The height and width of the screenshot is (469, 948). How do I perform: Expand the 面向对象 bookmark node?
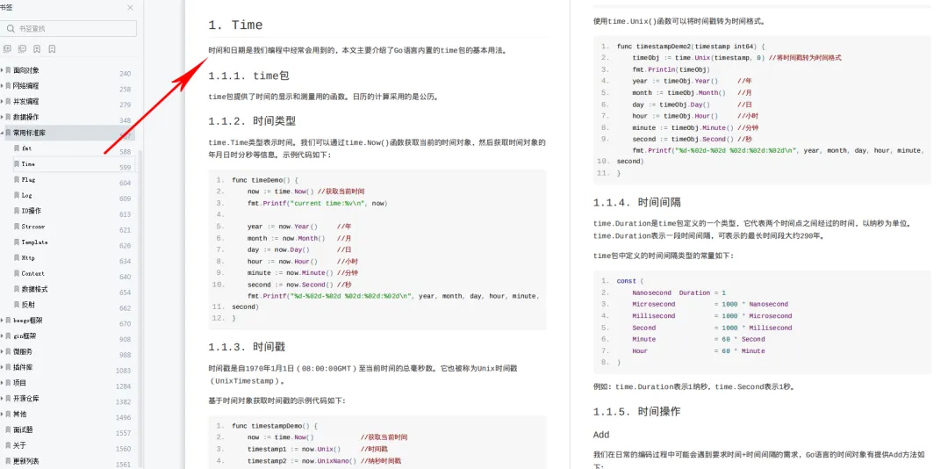click(x=2, y=70)
